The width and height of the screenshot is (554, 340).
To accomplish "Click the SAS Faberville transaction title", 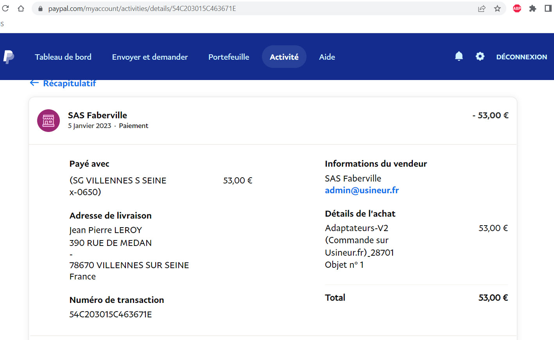I will click(97, 115).
